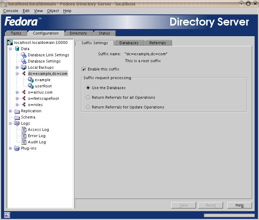Open the Referrals sub-tab
The height and width of the screenshot is (220, 259).
click(158, 43)
